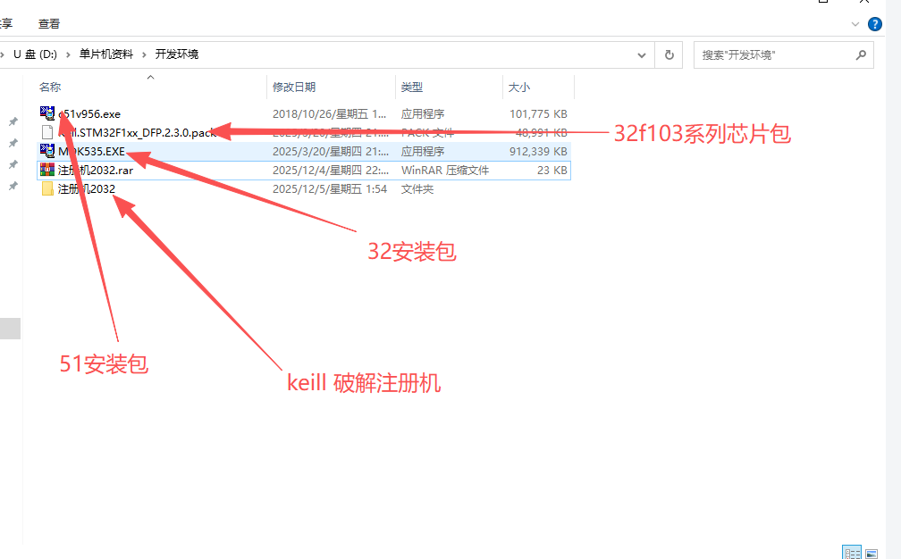Viewport: 901px width, 559px height.
Task: Click the fourth quick-access pin icon
Action: point(13,186)
